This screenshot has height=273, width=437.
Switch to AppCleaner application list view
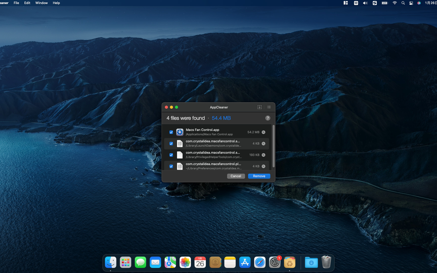point(269,107)
